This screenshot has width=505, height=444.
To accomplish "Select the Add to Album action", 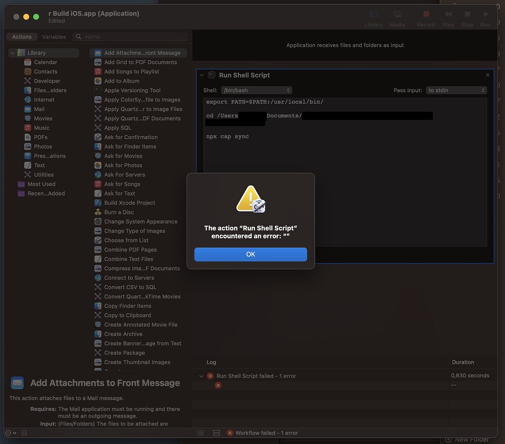I will click(122, 81).
